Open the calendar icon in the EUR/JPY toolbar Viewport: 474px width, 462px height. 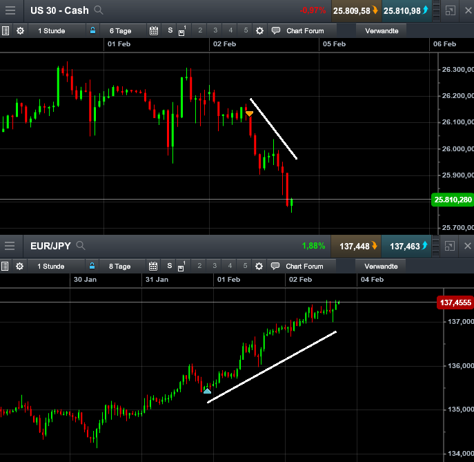(154, 267)
